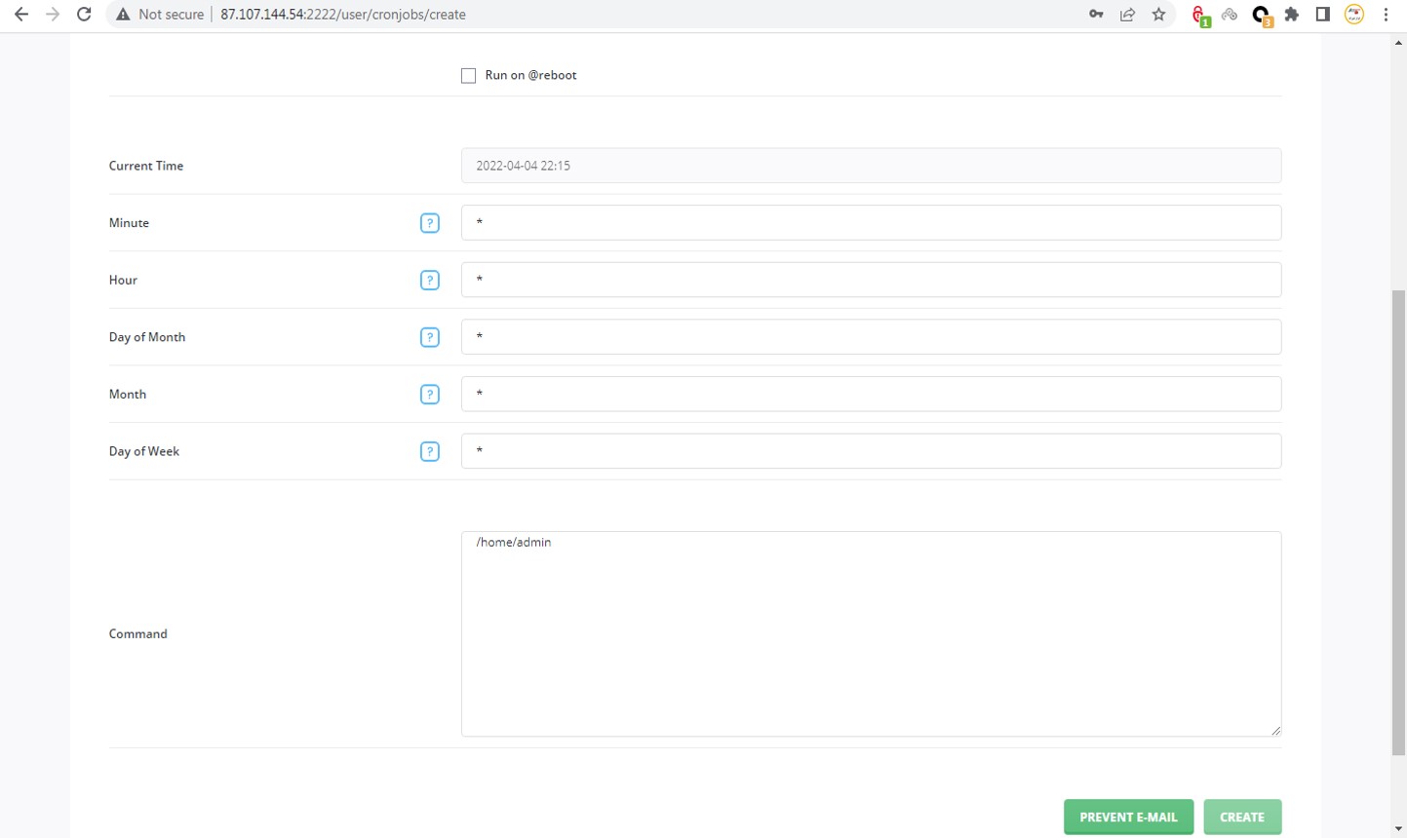Viewport: 1407px width, 838px height.
Task: Toggle the browser side panel icon
Action: tap(1322, 14)
